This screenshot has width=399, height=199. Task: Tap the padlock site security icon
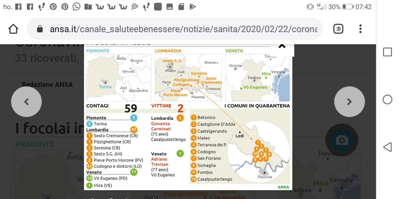[x=40, y=29]
